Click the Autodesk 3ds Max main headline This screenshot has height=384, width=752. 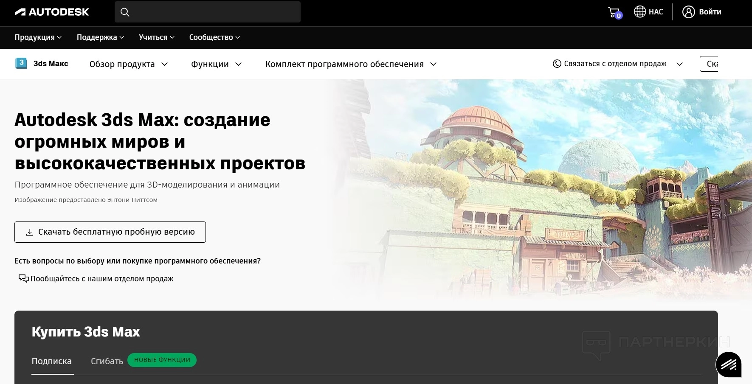[160, 142]
